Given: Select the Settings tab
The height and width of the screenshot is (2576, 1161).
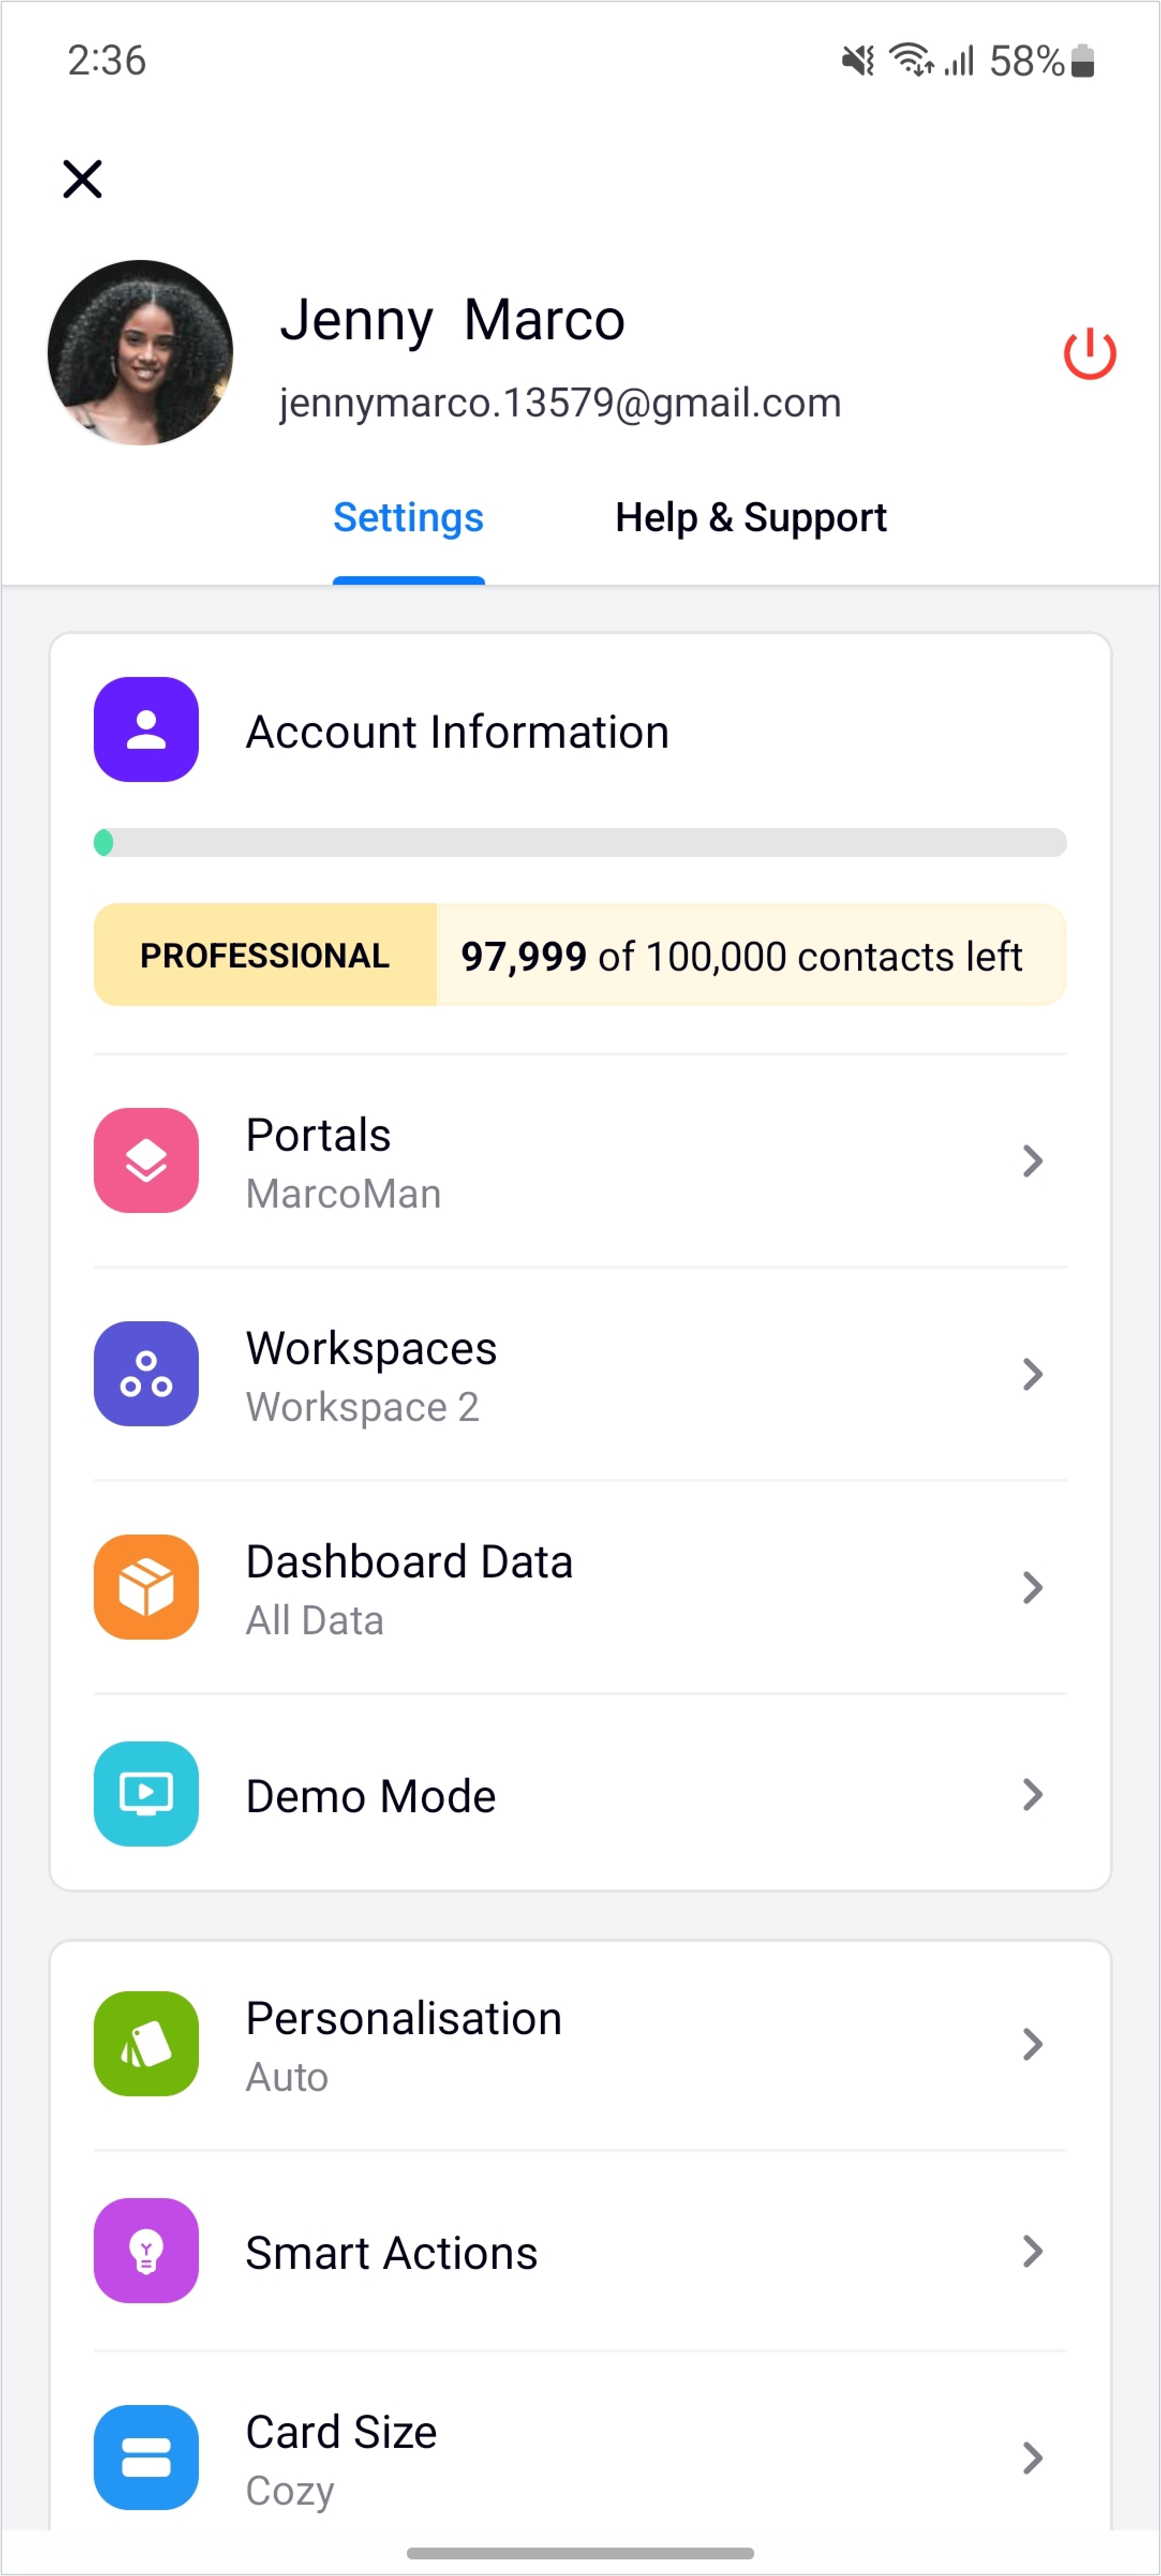Looking at the screenshot, I should point(408,518).
